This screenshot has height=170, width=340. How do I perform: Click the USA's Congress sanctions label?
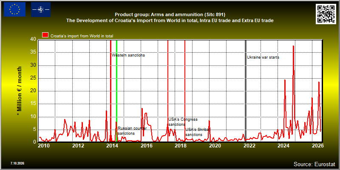coord(183,122)
